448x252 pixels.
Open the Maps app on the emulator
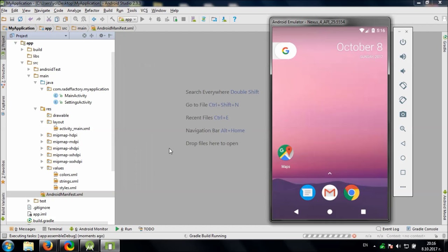point(286,156)
